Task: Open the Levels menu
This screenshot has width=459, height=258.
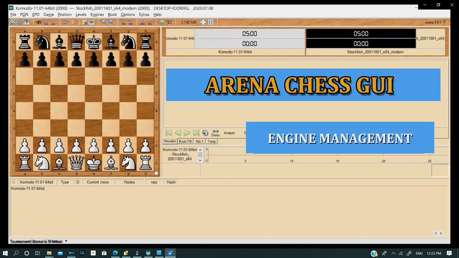Action: pyautogui.click(x=81, y=15)
